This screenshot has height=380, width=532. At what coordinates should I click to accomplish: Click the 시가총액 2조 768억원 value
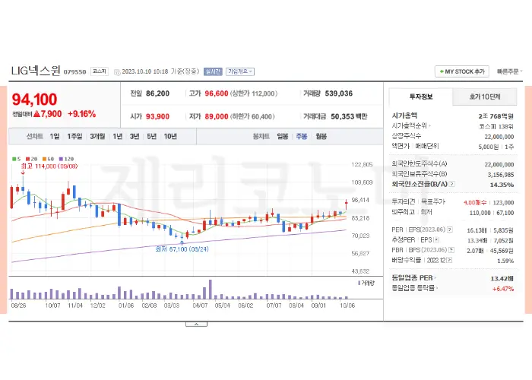click(496, 116)
